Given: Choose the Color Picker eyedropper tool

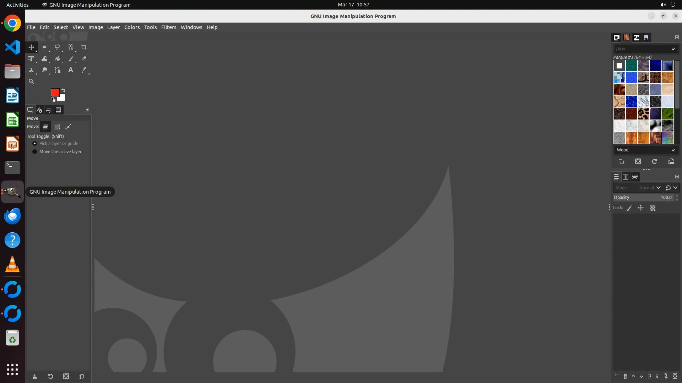Looking at the screenshot, I should click(x=84, y=70).
